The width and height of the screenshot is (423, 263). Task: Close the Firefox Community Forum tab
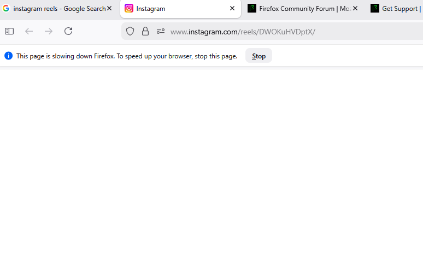coord(355,8)
